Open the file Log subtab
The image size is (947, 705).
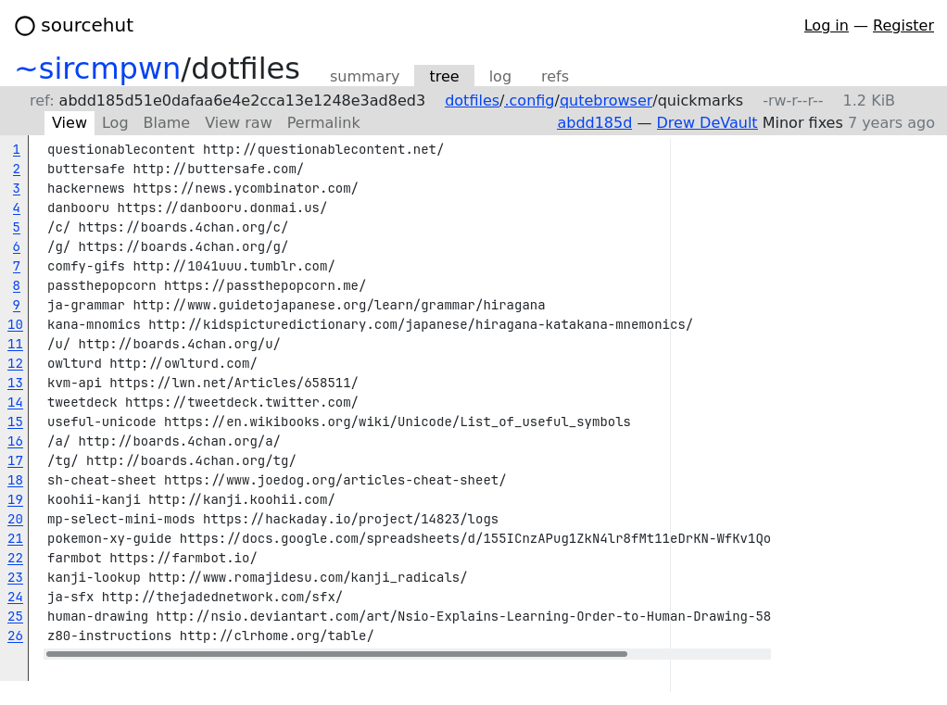pos(115,123)
